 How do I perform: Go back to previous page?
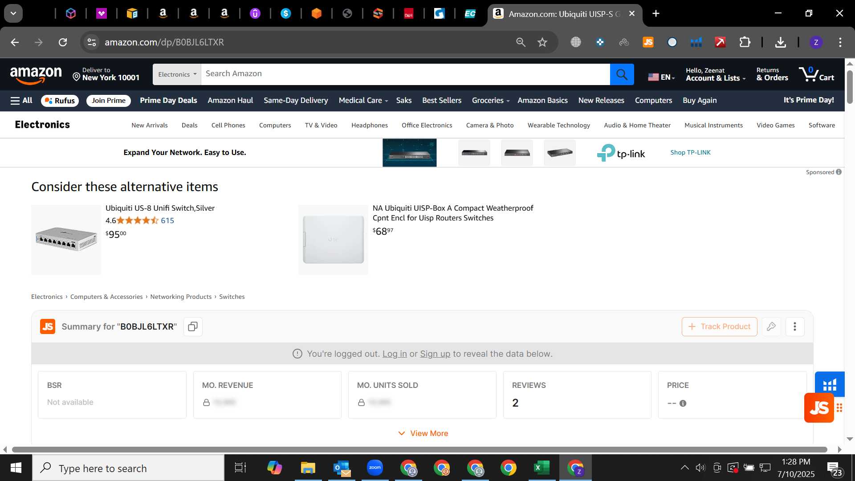coord(15,42)
